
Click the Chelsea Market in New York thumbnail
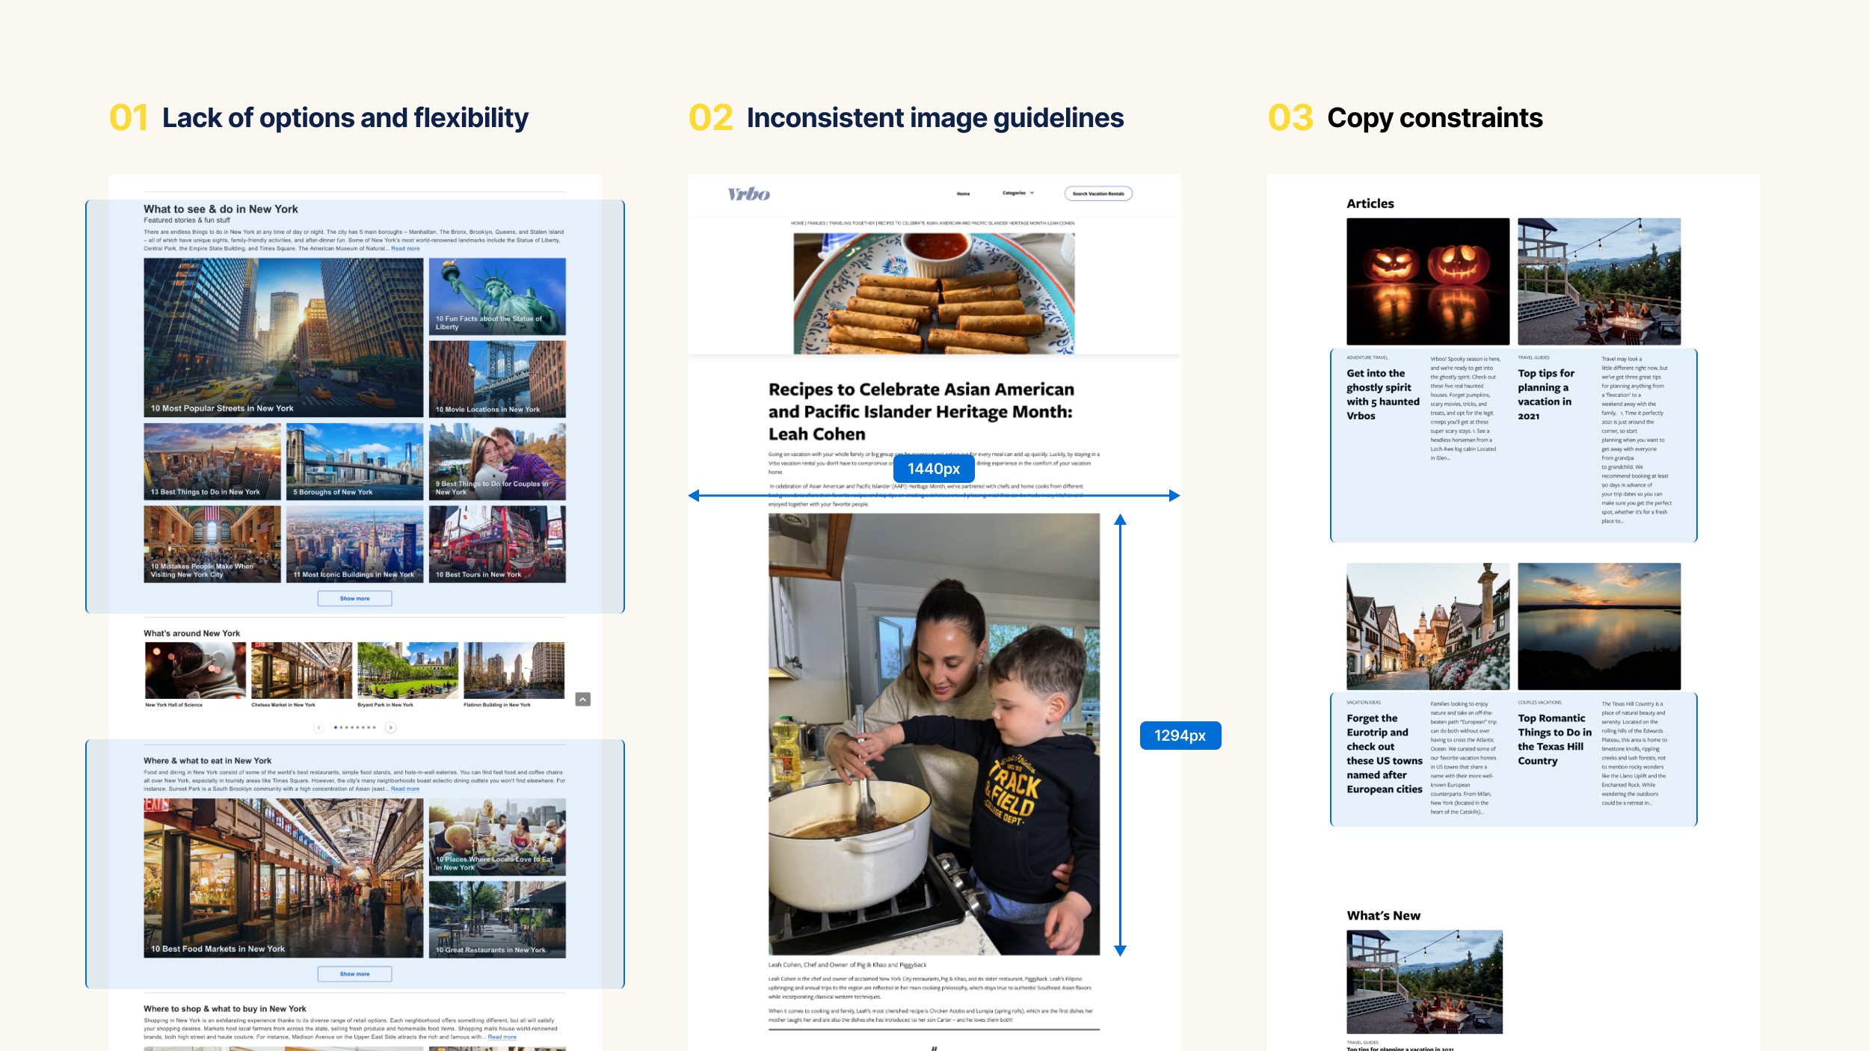coord(301,671)
